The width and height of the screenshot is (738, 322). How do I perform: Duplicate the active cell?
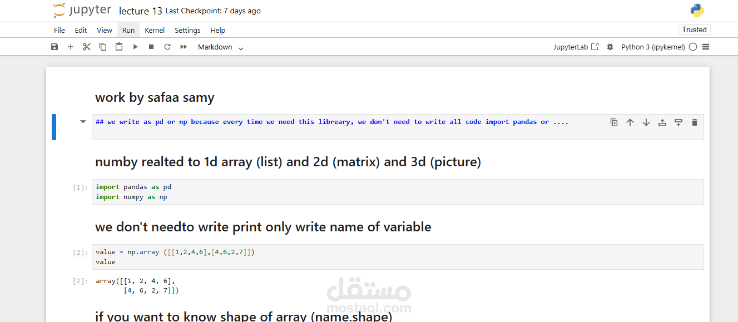(614, 122)
